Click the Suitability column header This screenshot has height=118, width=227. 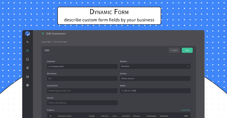pyautogui.click(x=126, y=116)
